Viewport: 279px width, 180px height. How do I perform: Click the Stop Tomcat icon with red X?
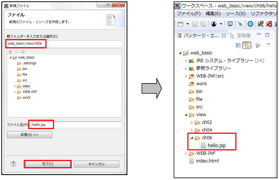269,24
